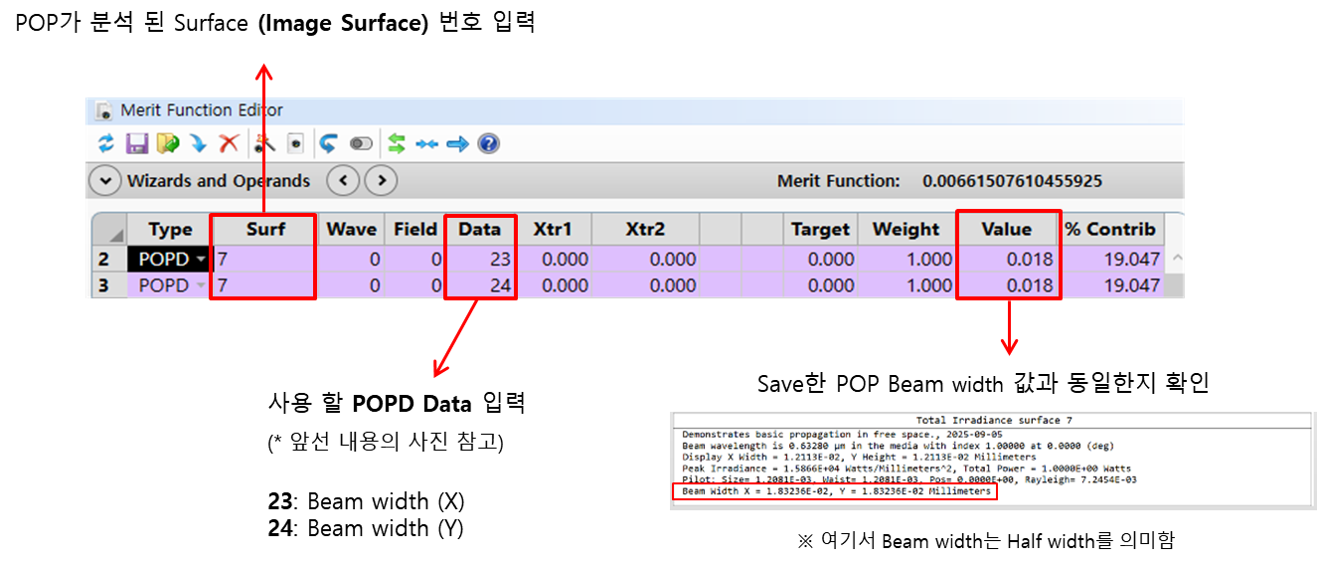This screenshot has width=1317, height=563.
Task: Click the Pilot: Size line in report
Action: point(908,479)
